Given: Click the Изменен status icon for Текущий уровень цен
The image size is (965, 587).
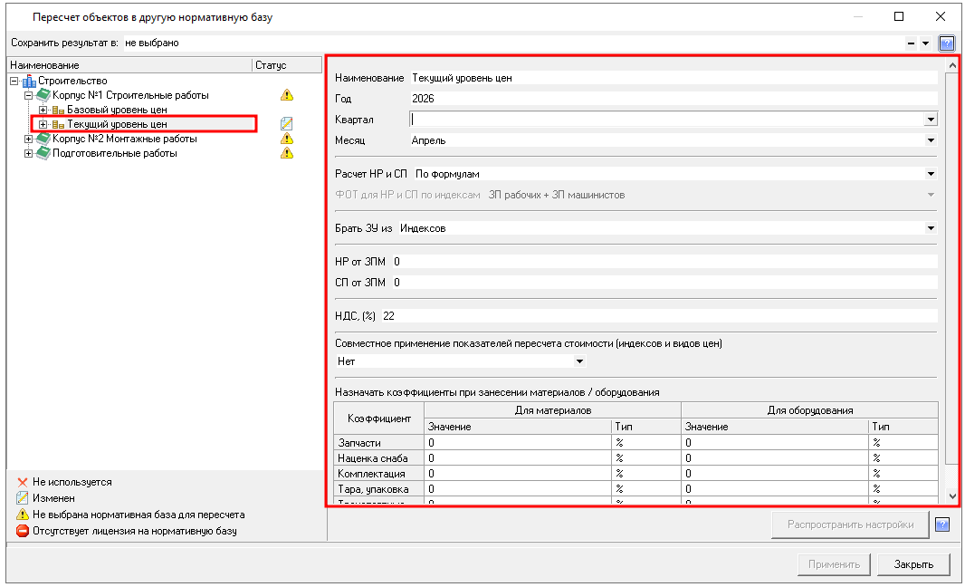Looking at the screenshot, I should (287, 124).
